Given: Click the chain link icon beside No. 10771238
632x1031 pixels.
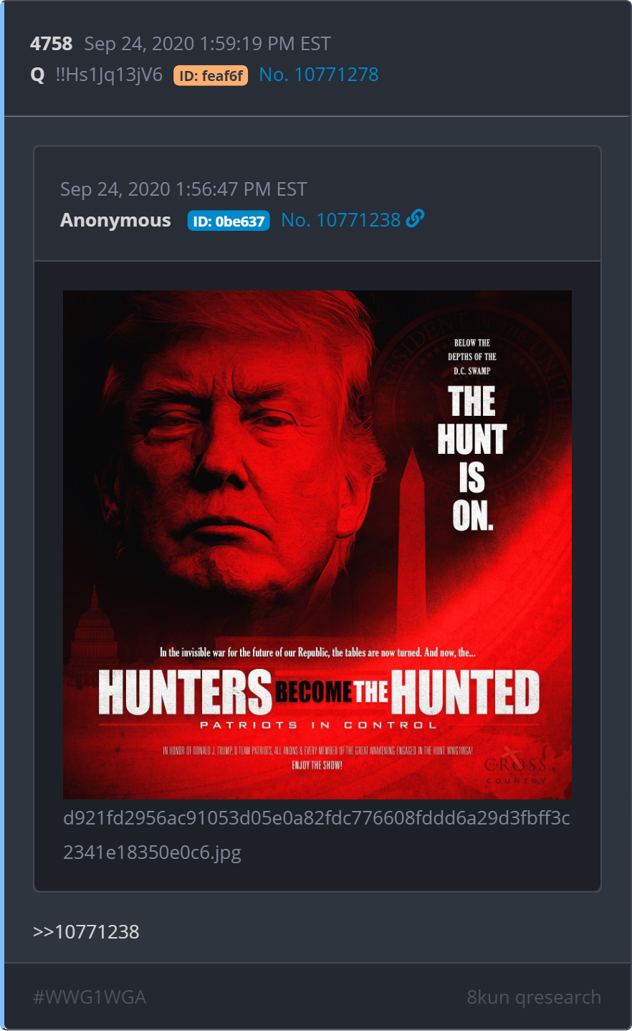Looking at the screenshot, I should click(415, 219).
